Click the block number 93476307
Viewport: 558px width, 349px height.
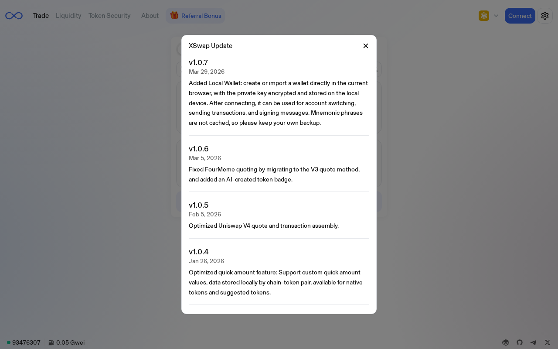[26, 342]
